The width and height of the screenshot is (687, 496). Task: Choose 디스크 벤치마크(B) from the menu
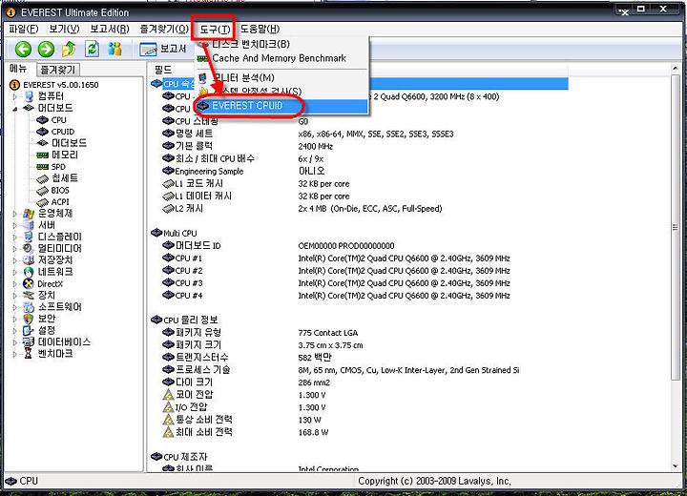click(281, 44)
